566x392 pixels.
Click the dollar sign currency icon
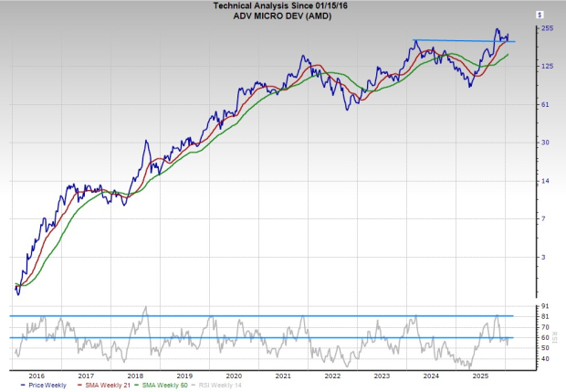(x=540, y=15)
